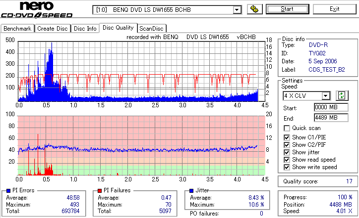Screen dimensions: 359x218
Task: Open the Create Disc tab
Action: (x=53, y=29)
